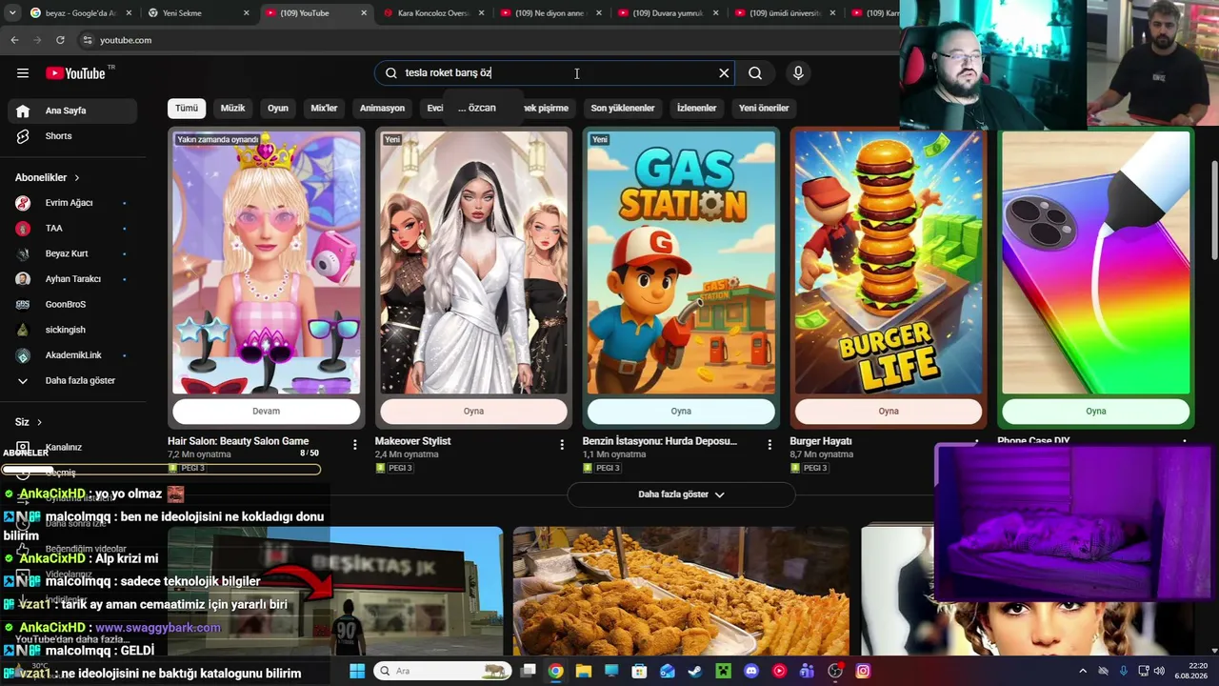This screenshot has height=686, width=1219.
Task: Open the YouTube hamburger guide menu
Action: point(23,73)
